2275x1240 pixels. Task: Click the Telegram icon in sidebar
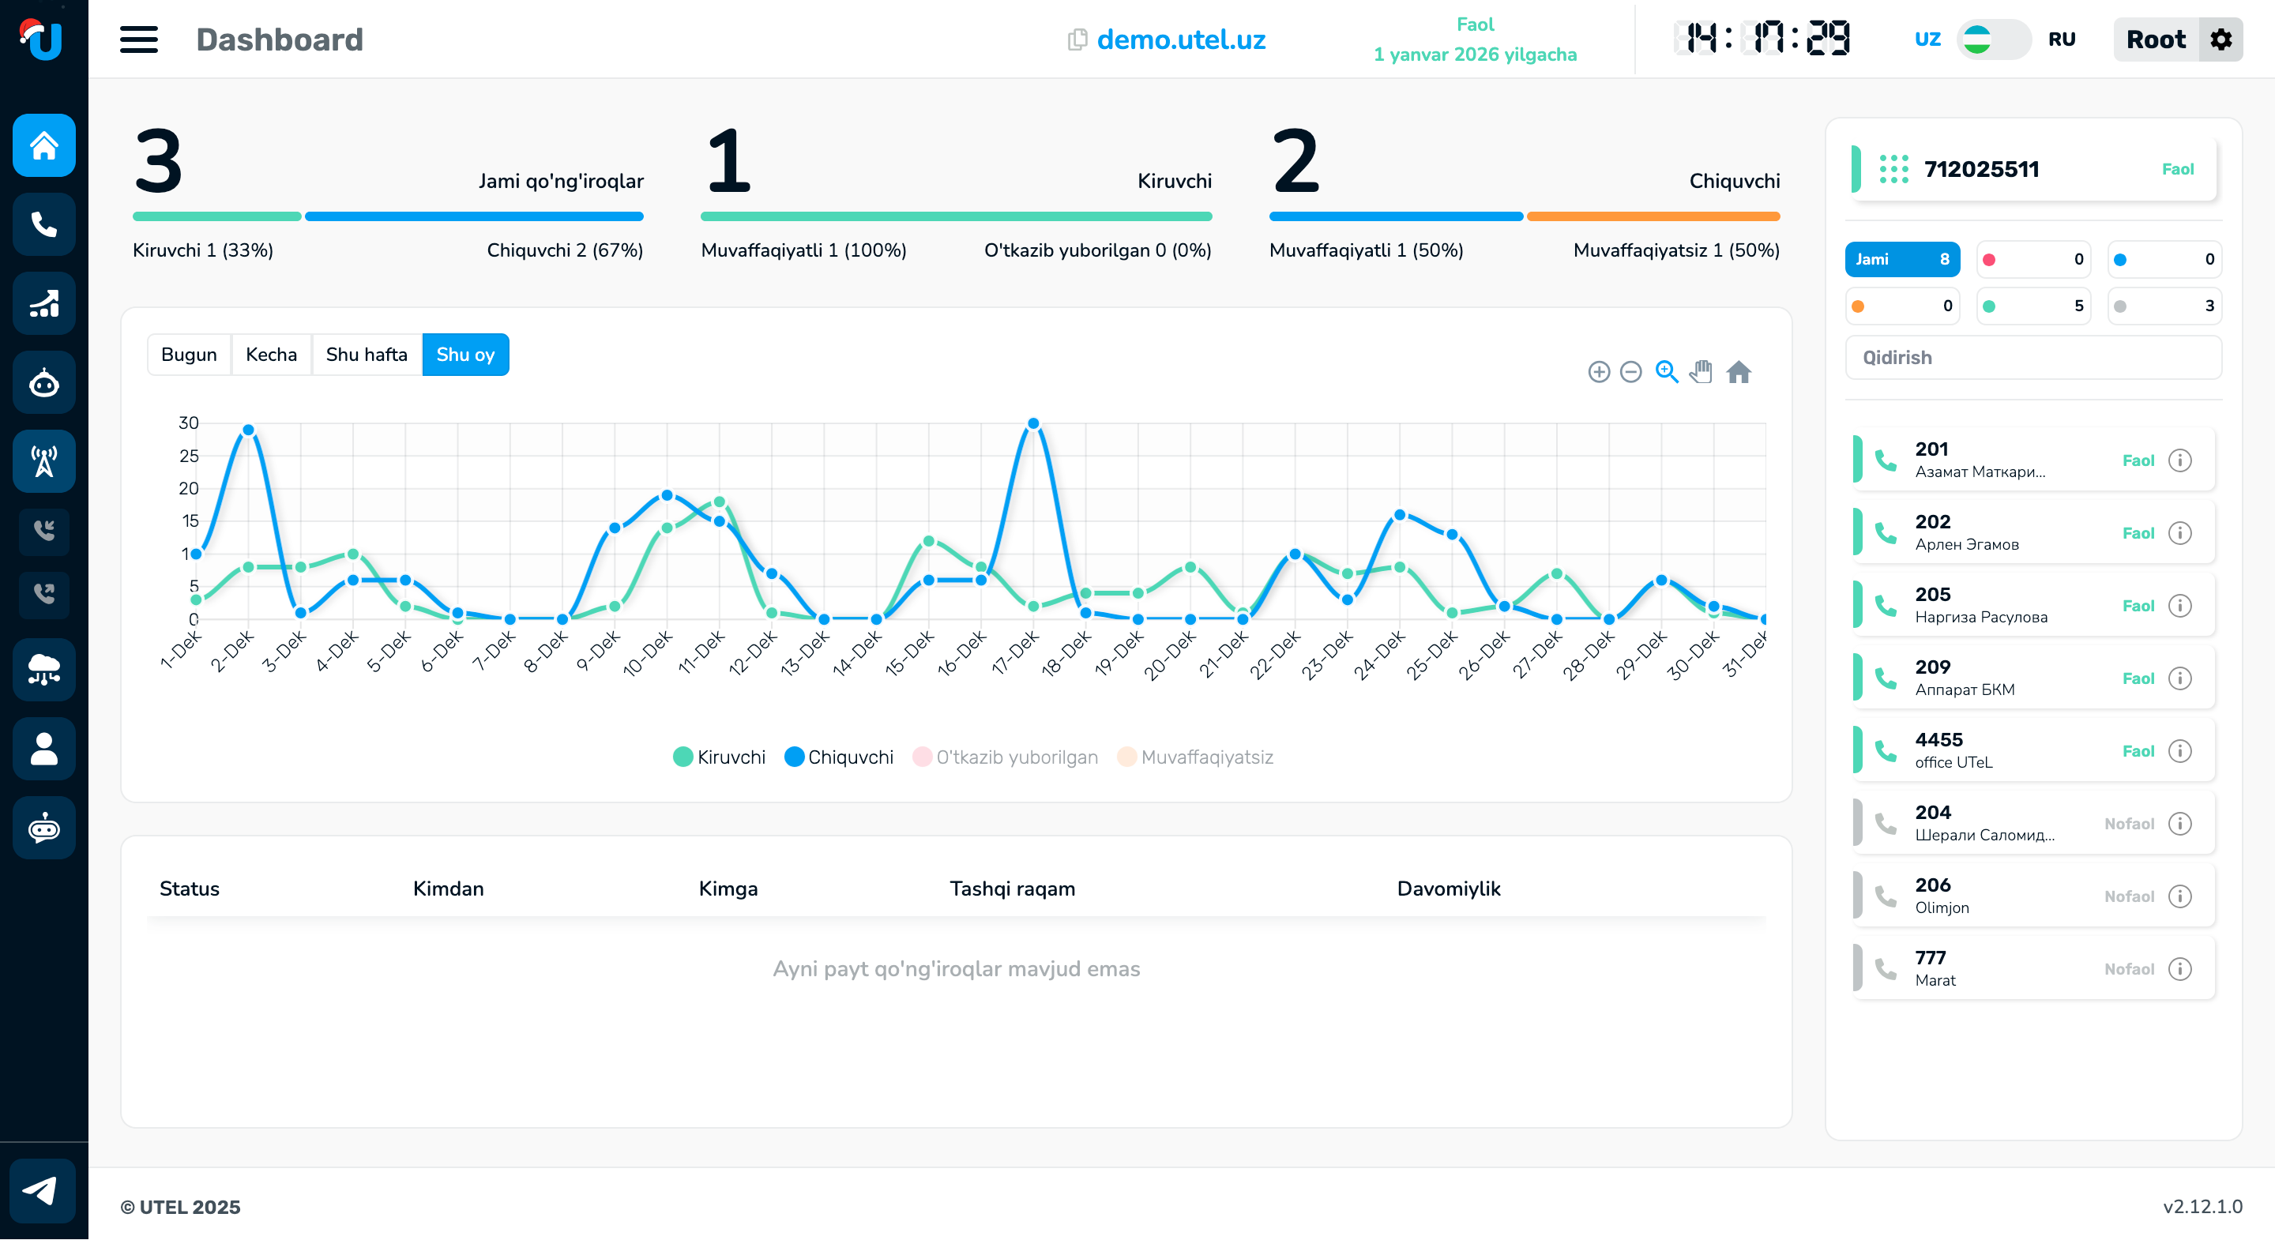42,1190
